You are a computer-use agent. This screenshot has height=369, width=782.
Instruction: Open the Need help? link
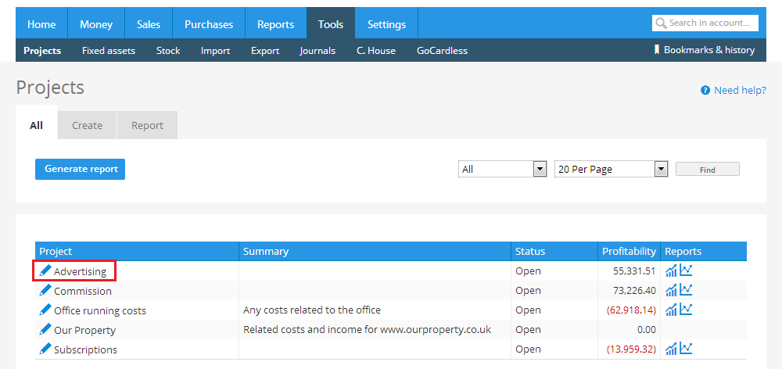pos(740,90)
